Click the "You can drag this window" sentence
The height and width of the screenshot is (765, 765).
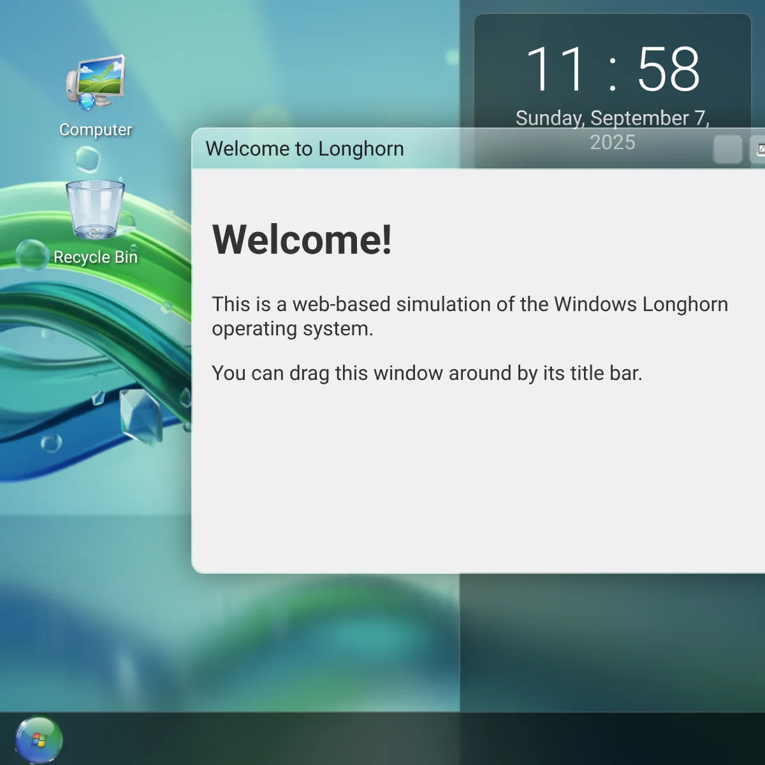pos(426,373)
